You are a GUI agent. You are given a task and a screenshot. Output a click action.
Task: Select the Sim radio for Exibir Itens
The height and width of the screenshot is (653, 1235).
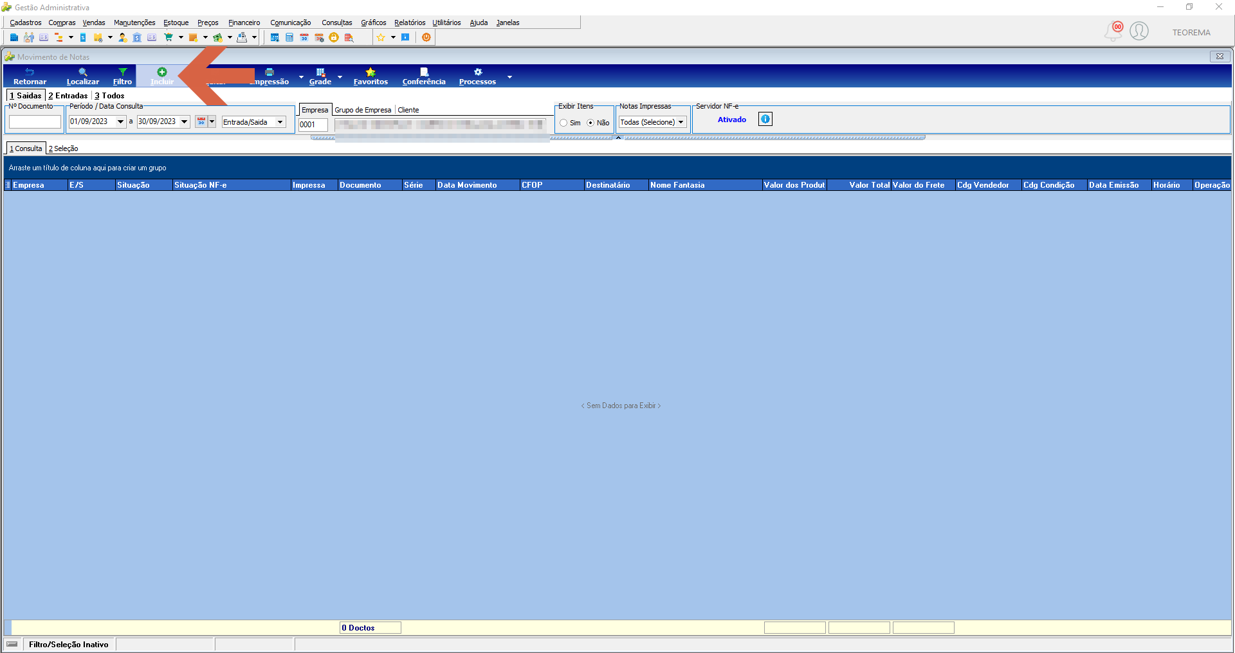pos(563,123)
